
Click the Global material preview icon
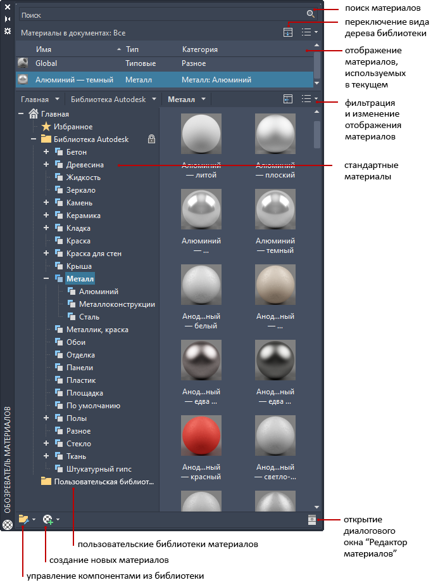23,63
